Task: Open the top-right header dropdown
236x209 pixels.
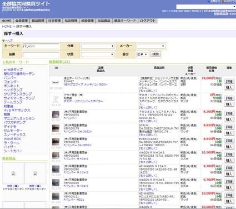Action: click(x=206, y=7)
